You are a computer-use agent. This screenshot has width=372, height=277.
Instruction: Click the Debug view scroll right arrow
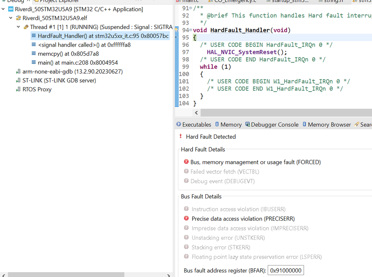point(168,275)
